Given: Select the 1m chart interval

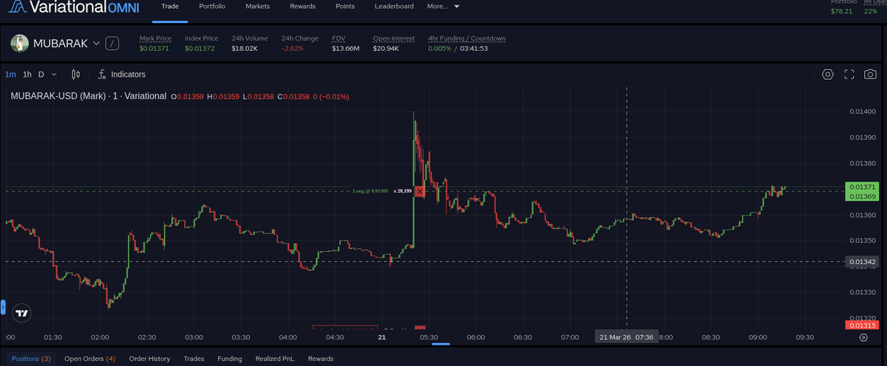Looking at the screenshot, I should pos(10,74).
